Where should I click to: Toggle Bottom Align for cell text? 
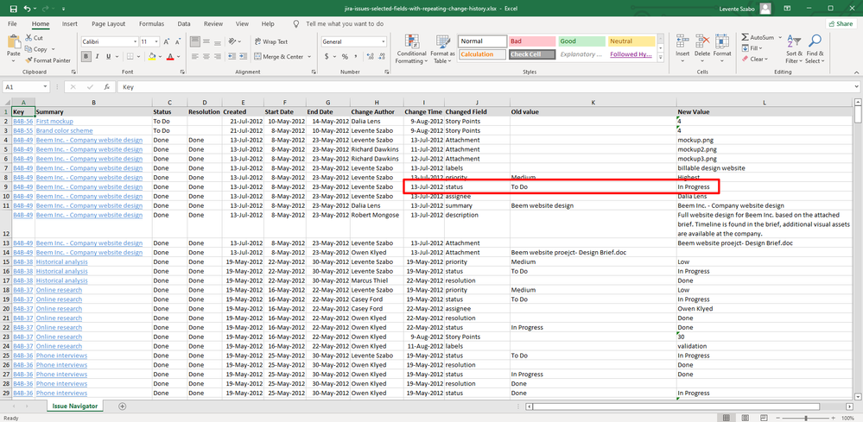pyautogui.click(x=217, y=41)
